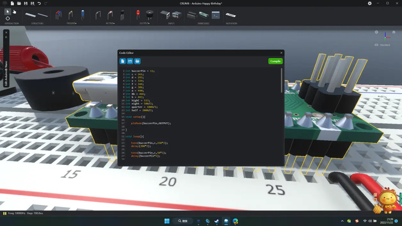Screen dimensions: 402x226
Task: Click save icon in Code Editor
Action: click(130, 61)
